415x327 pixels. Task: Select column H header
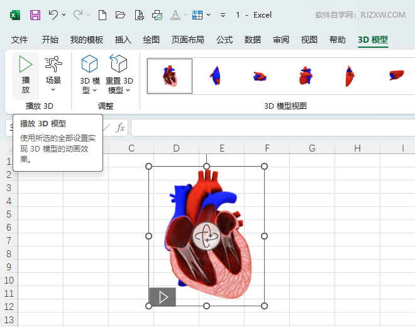[358, 148]
